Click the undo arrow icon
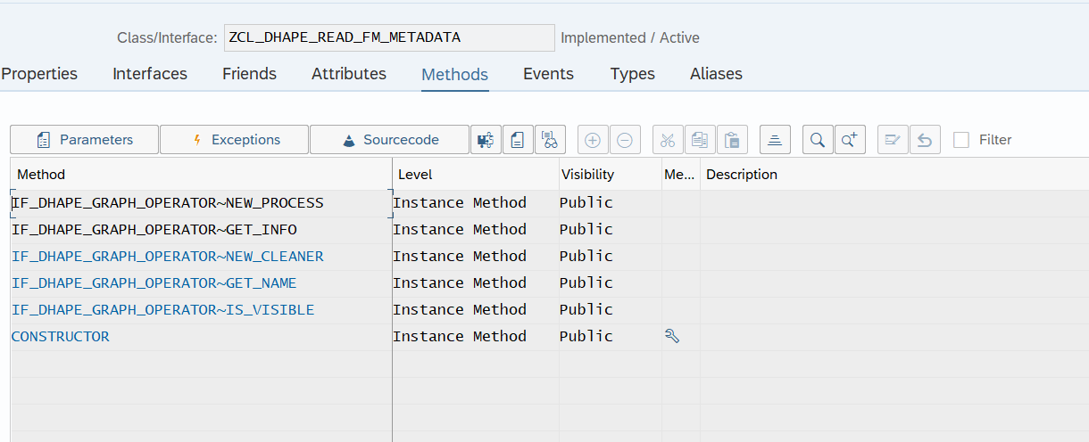This screenshot has height=442, width=1089. 925,140
